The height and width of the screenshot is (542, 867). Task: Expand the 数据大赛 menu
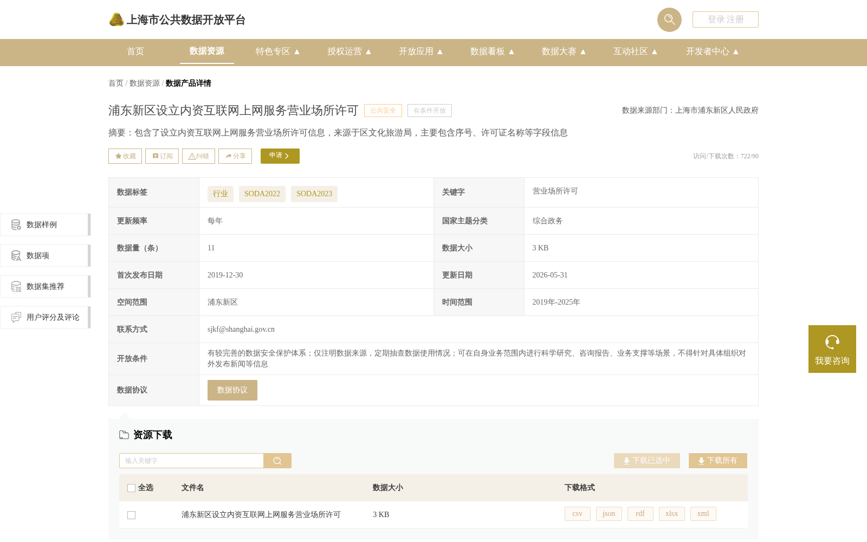pos(564,51)
